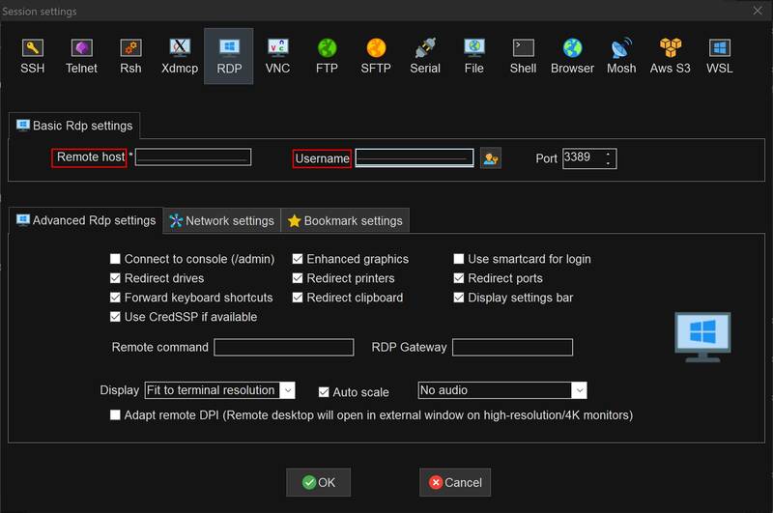This screenshot has height=513, width=773.
Task: Switch to the Network settings tab
Action: point(221,220)
